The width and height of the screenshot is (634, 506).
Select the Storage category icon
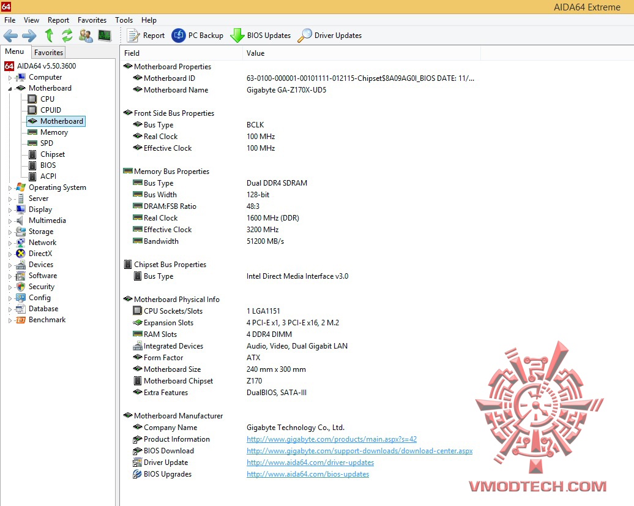pyautogui.click(x=21, y=232)
